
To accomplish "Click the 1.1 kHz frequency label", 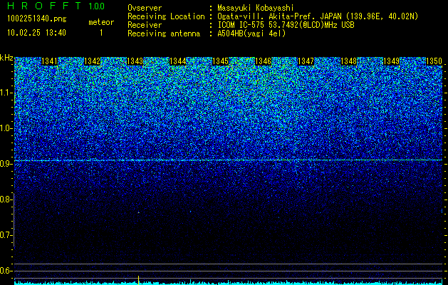I will pos(6,93).
